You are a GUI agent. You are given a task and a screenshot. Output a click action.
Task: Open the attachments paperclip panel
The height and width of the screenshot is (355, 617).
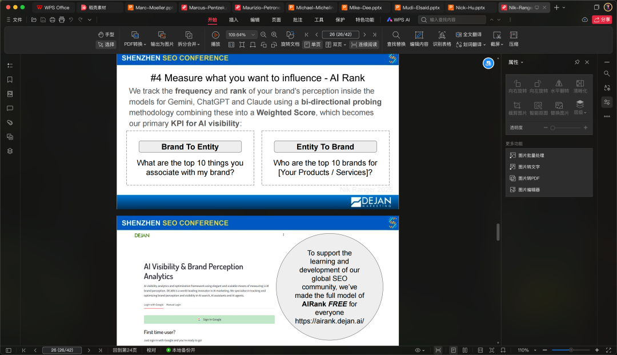pos(10,122)
